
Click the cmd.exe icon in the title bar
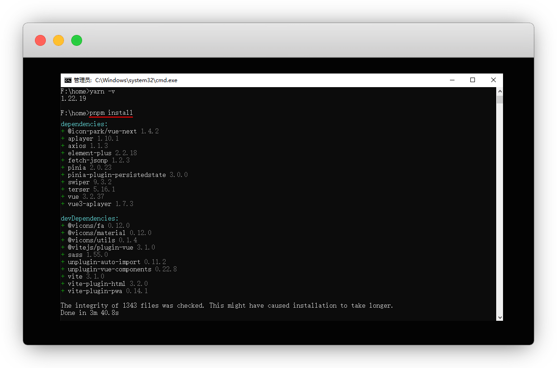click(68, 80)
